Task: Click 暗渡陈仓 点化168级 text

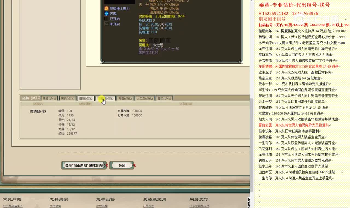Action: [x=164, y=12]
